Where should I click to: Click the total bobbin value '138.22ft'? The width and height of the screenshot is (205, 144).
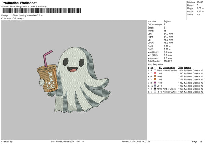pos(168,61)
